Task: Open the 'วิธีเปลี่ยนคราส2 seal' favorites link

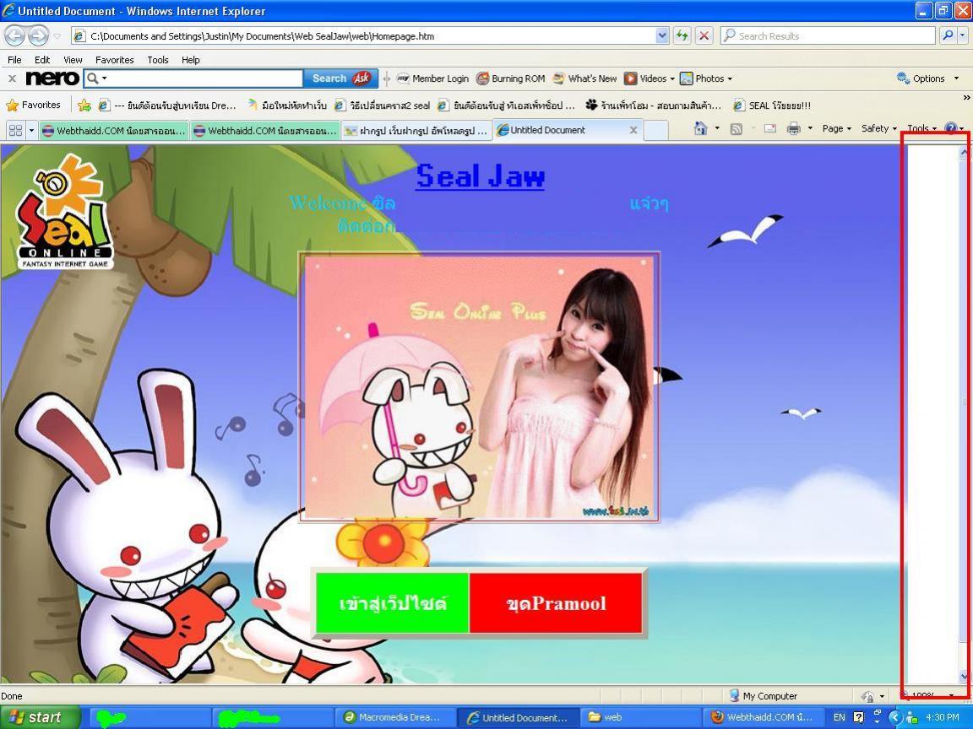Action: point(383,105)
